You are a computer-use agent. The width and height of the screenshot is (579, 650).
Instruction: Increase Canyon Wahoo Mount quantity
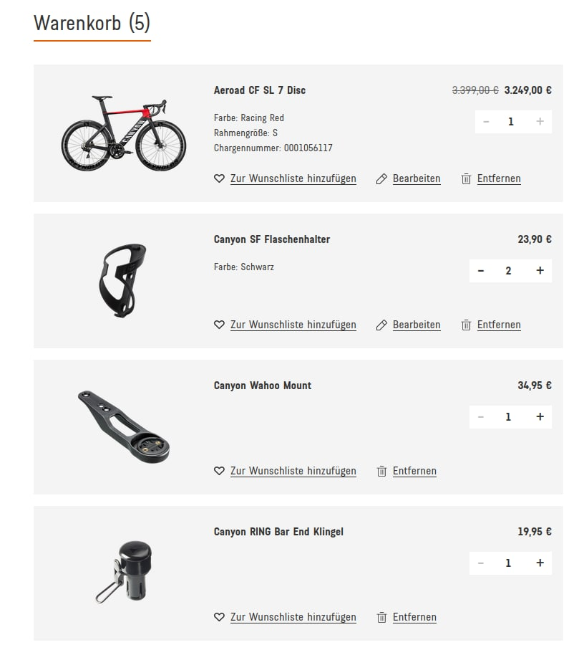click(x=540, y=416)
